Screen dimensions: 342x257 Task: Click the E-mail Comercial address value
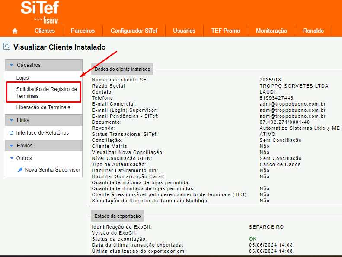coord(292,104)
